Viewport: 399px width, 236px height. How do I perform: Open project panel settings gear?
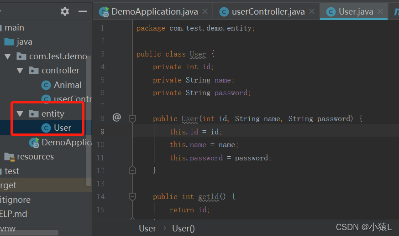65,11
